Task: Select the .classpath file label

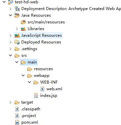Action: click(31, 109)
